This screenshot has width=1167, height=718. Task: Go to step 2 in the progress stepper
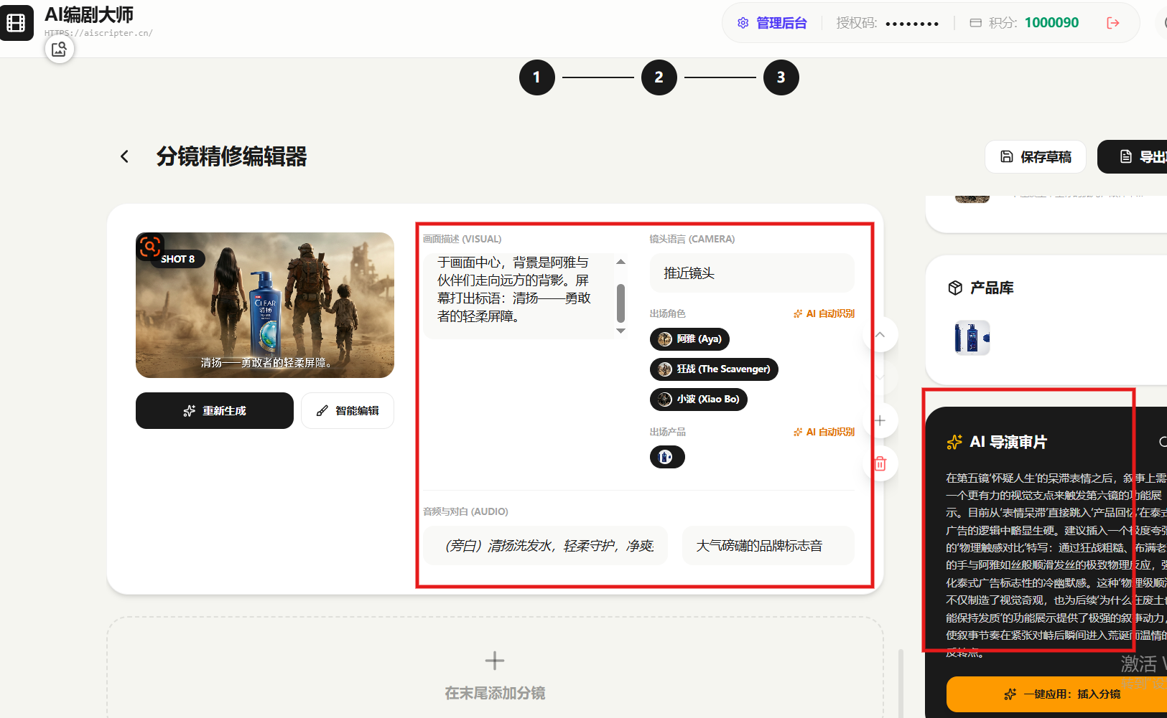click(x=659, y=77)
